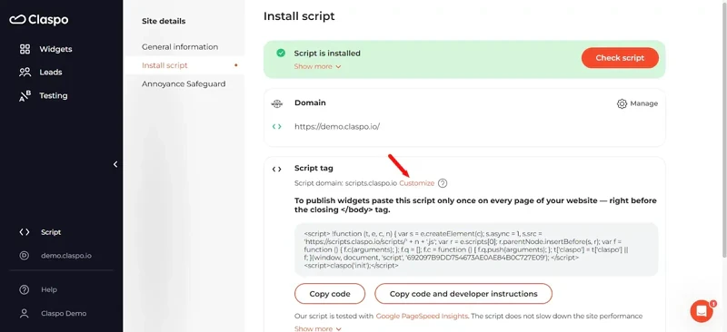Image resolution: width=727 pixels, height=332 pixels.
Task: Click the Check script button
Action: (620, 58)
